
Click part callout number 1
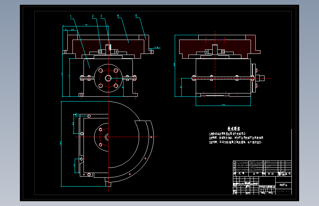(71, 16)
